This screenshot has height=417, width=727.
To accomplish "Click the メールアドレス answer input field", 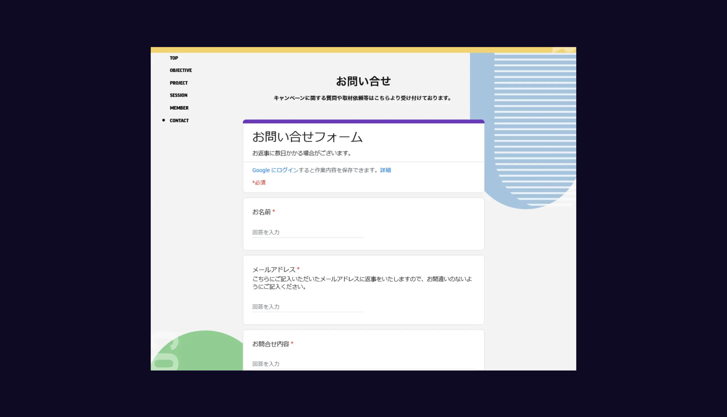I will click(307, 307).
